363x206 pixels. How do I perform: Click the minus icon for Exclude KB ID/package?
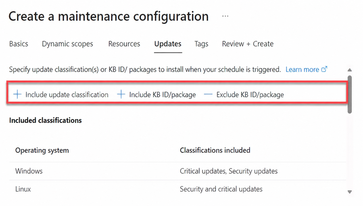coord(208,94)
